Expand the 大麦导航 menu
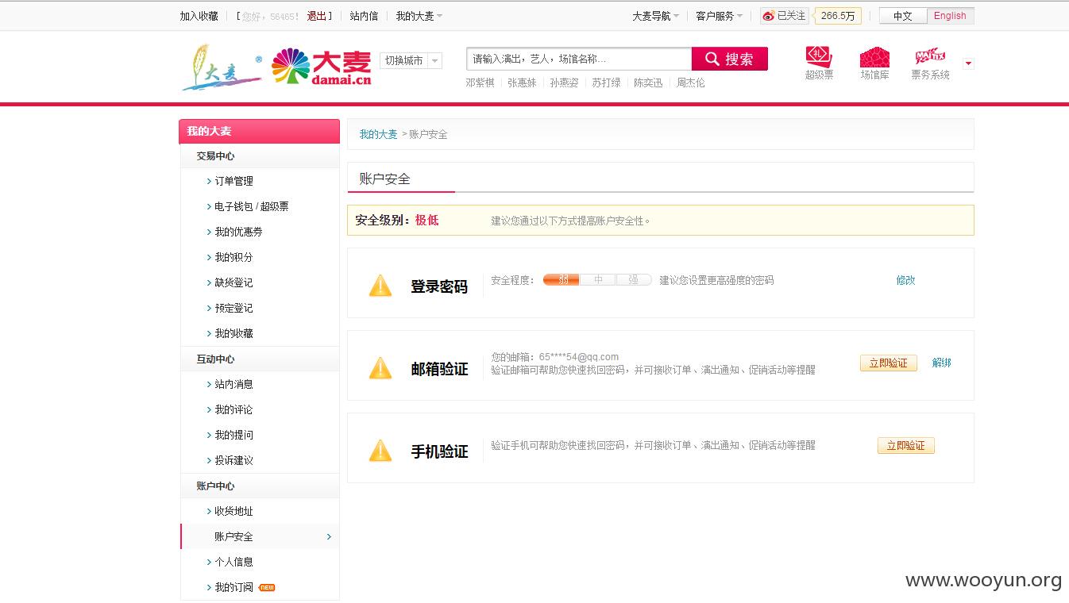Viewport: 1069px width, 603px height. (656, 16)
